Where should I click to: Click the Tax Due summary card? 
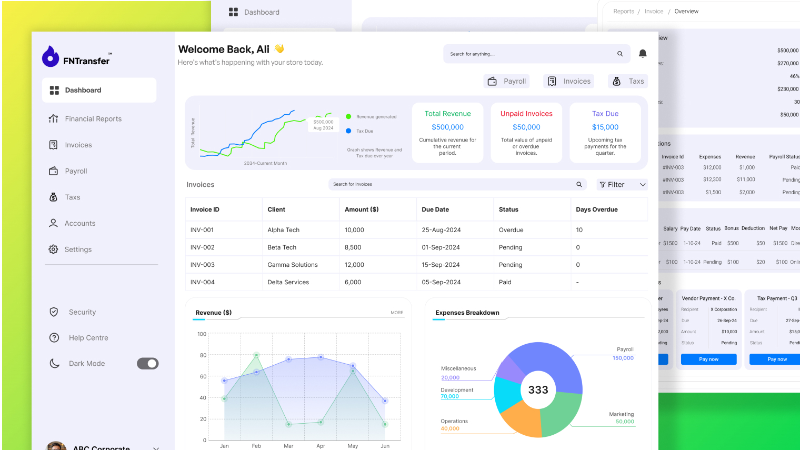tap(605, 133)
